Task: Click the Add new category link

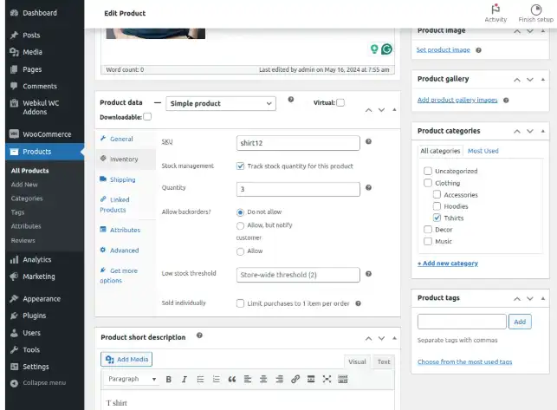Action: pos(447,264)
